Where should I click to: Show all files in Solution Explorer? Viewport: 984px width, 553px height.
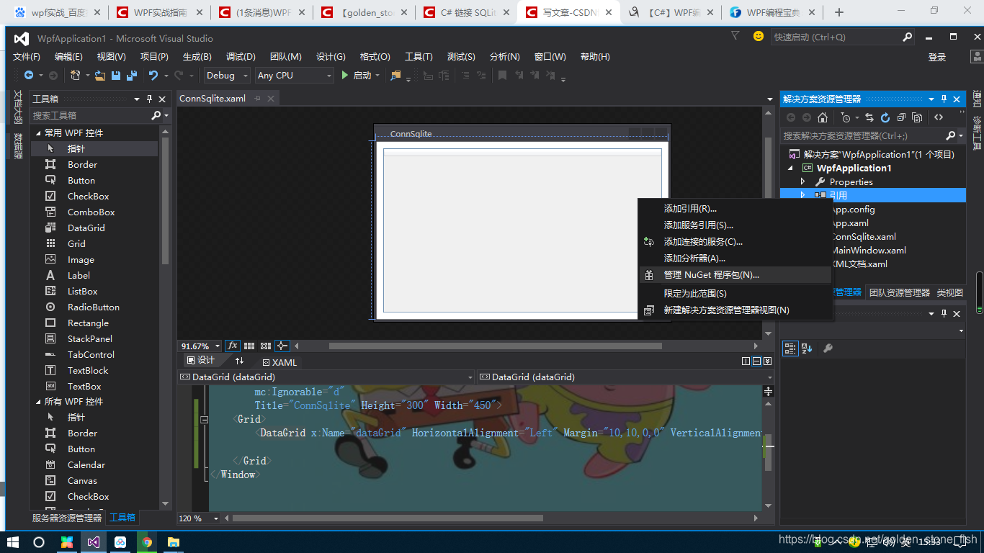917,117
